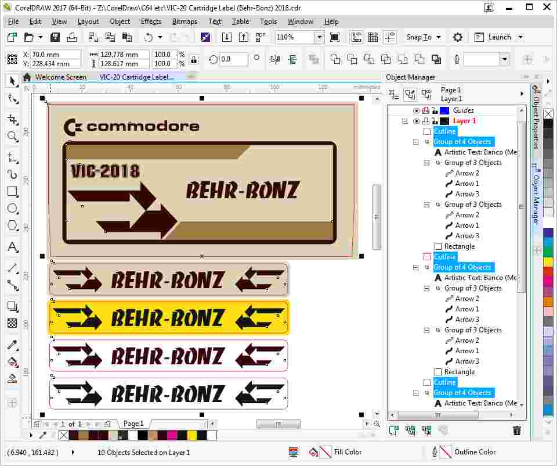Select the Layer 1 name in Object Manager
The image size is (557, 466).
click(464, 121)
